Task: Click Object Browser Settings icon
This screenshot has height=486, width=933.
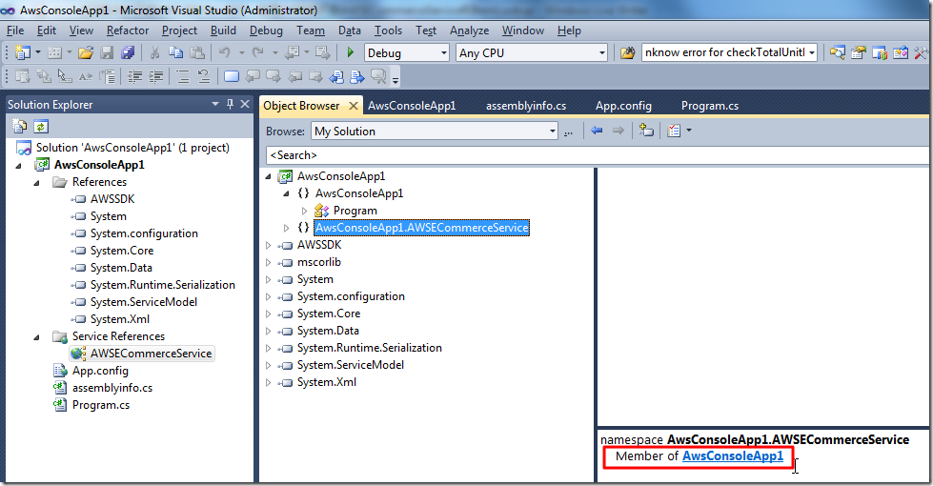Action: pyautogui.click(x=674, y=131)
